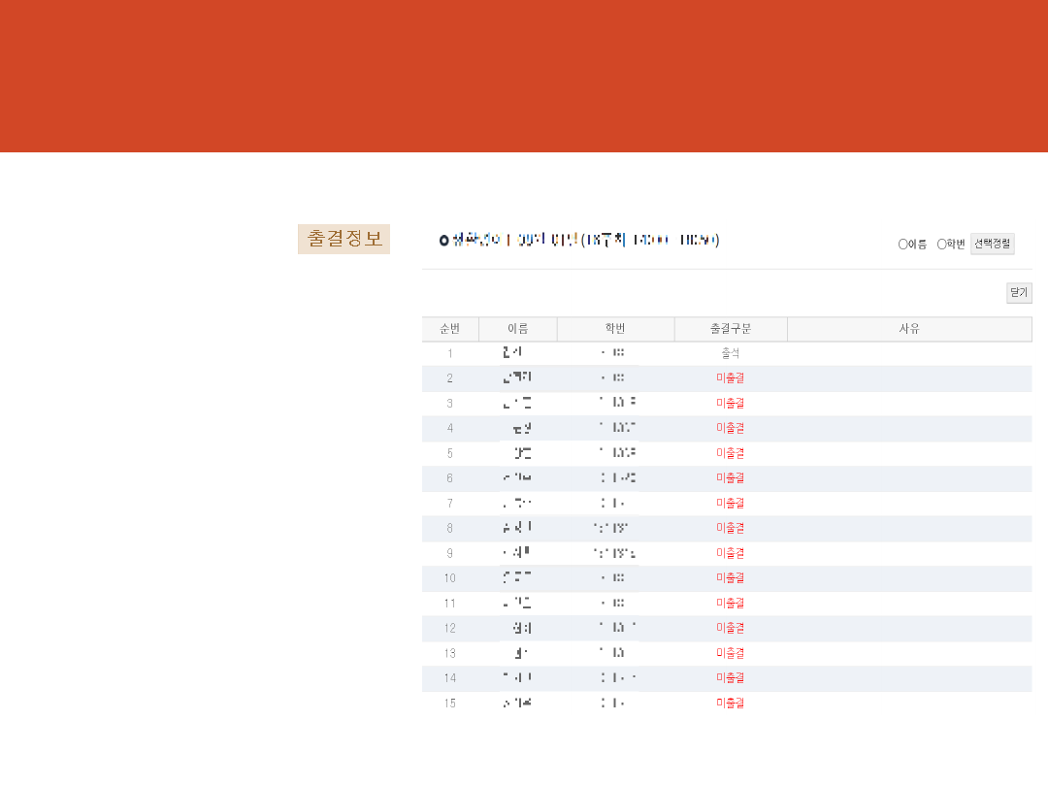This screenshot has width=1048, height=786.
Task: Select row number 10 in the table
Action: tap(450, 578)
